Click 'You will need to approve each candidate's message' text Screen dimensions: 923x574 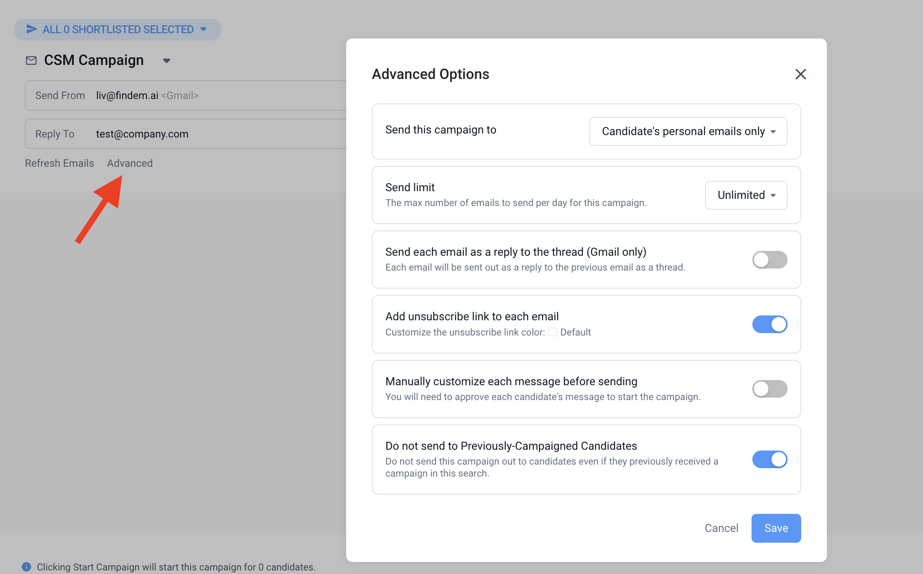coord(543,397)
